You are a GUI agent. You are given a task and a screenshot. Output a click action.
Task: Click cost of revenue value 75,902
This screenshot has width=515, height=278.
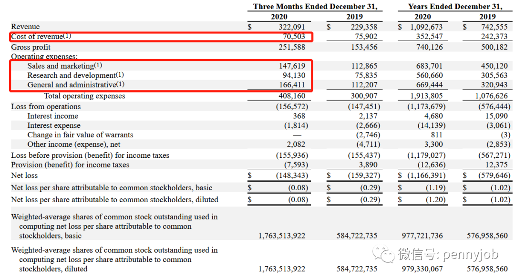tap(366, 36)
